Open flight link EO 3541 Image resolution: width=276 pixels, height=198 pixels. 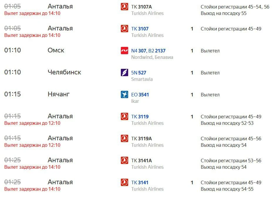pyautogui.click(x=140, y=95)
